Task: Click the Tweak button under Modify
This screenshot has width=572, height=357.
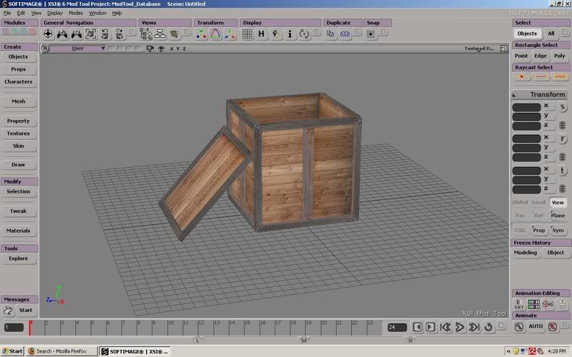Action: pyautogui.click(x=19, y=211)
